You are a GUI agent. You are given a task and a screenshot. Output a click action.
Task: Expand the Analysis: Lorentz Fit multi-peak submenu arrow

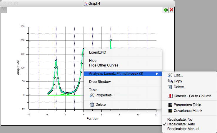pyautogui.click(x=157, y=74)
